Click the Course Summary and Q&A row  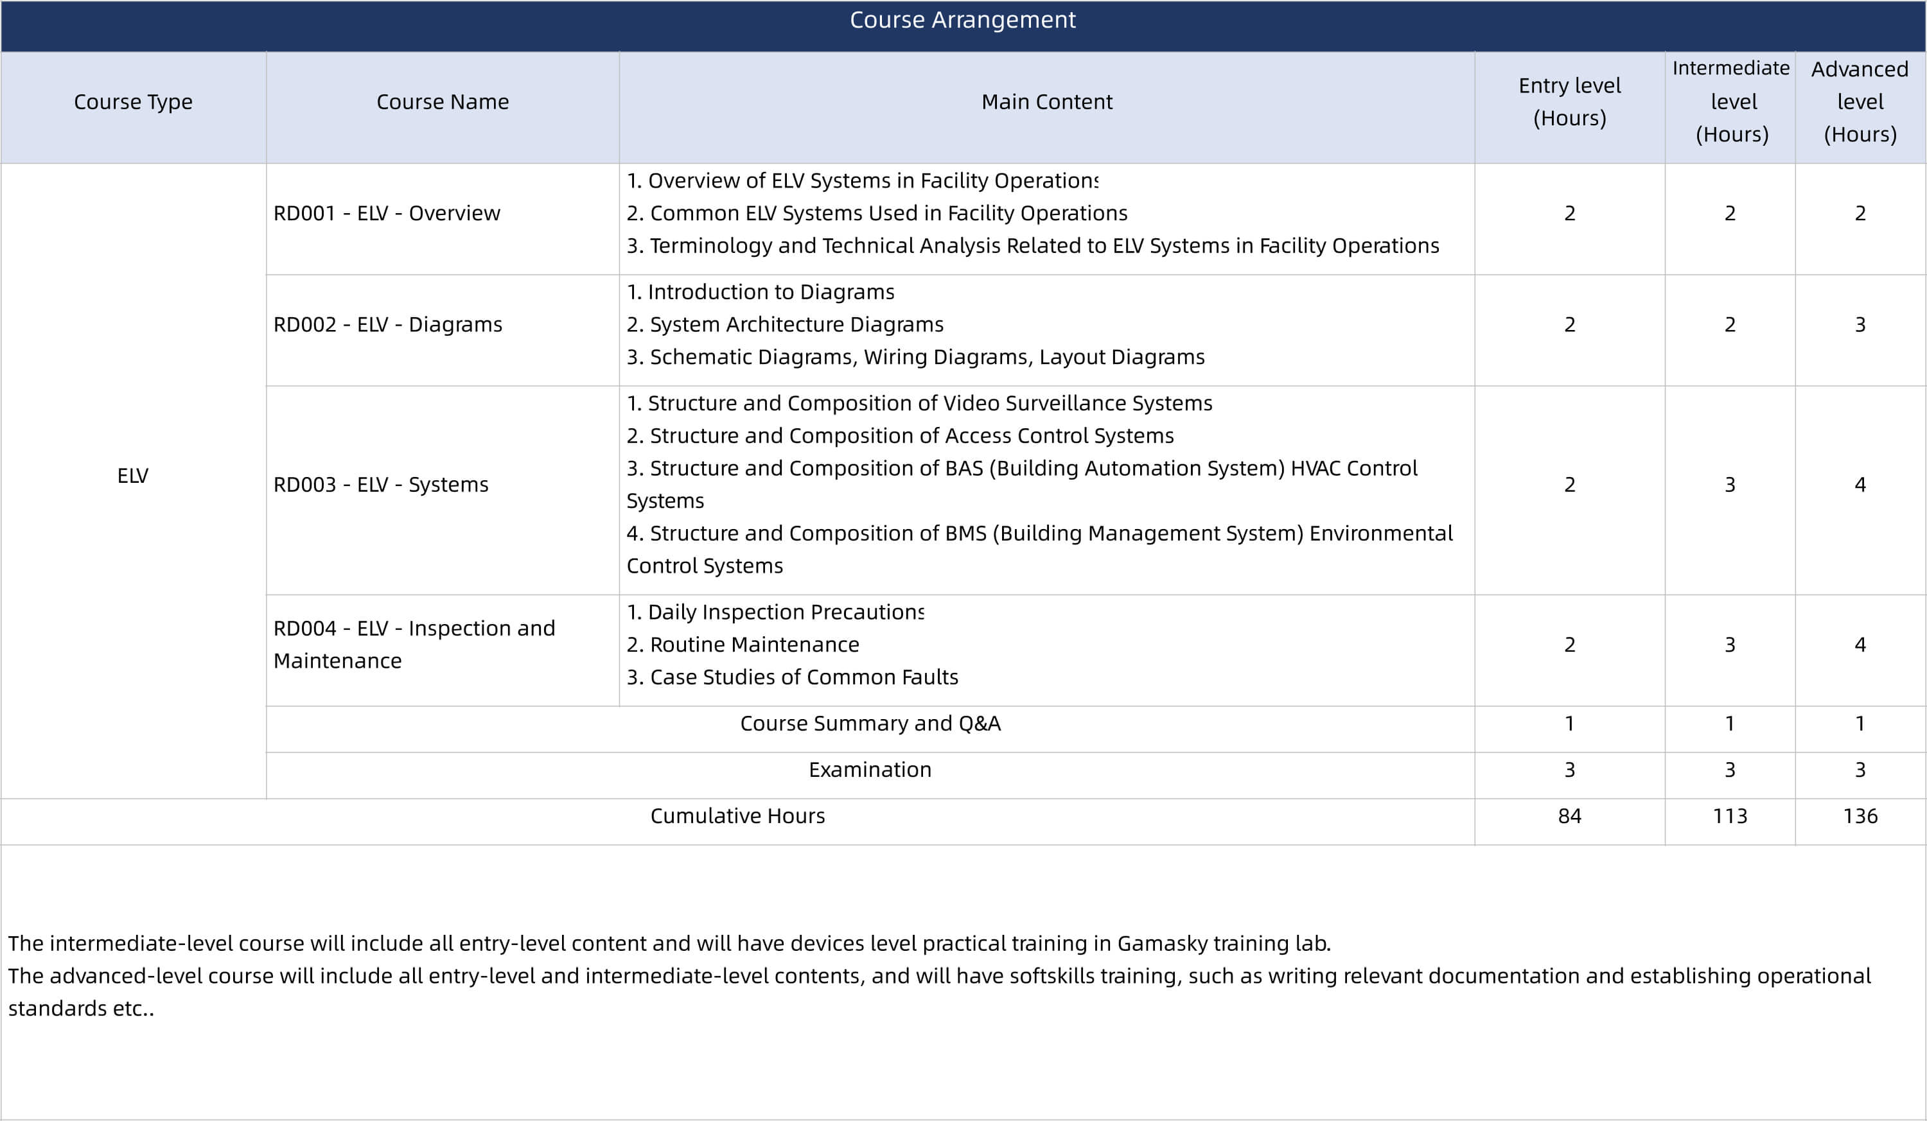point(870,723)
